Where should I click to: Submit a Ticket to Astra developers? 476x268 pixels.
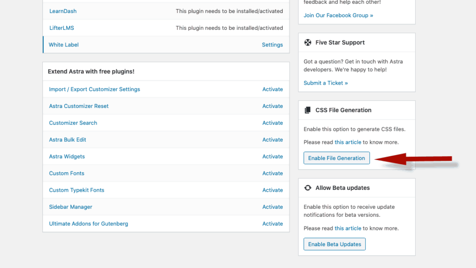[325, 82]
